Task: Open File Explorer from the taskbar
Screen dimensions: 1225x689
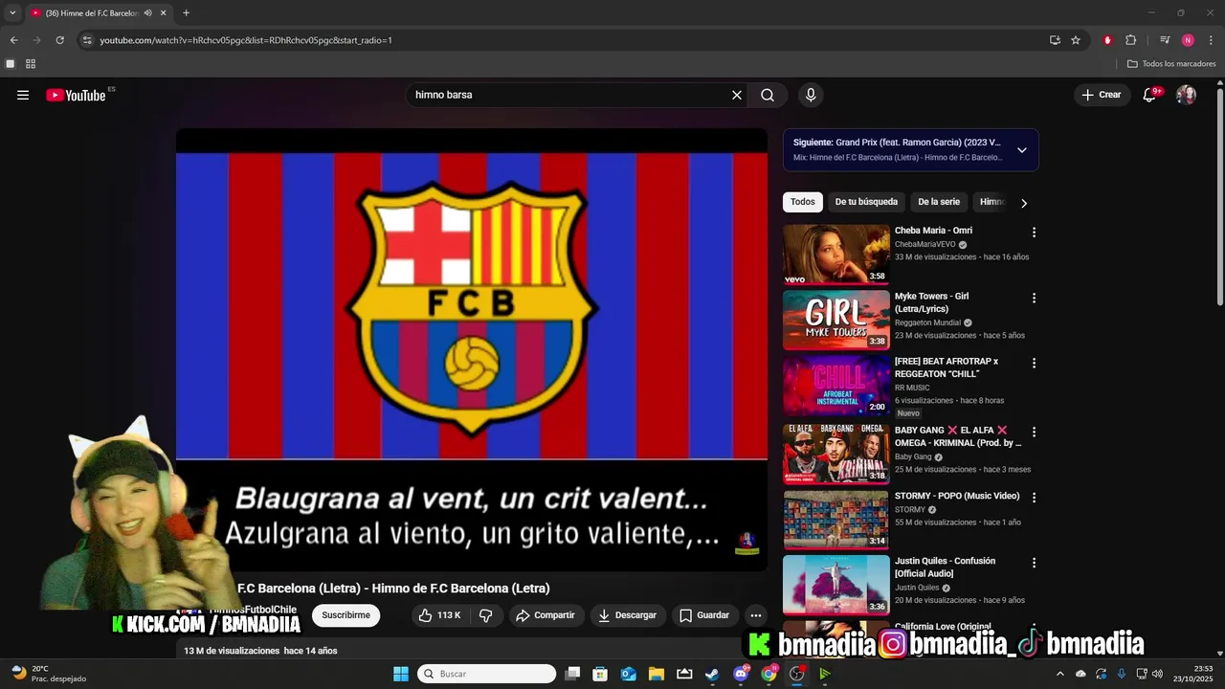Action: coord(657,674)
